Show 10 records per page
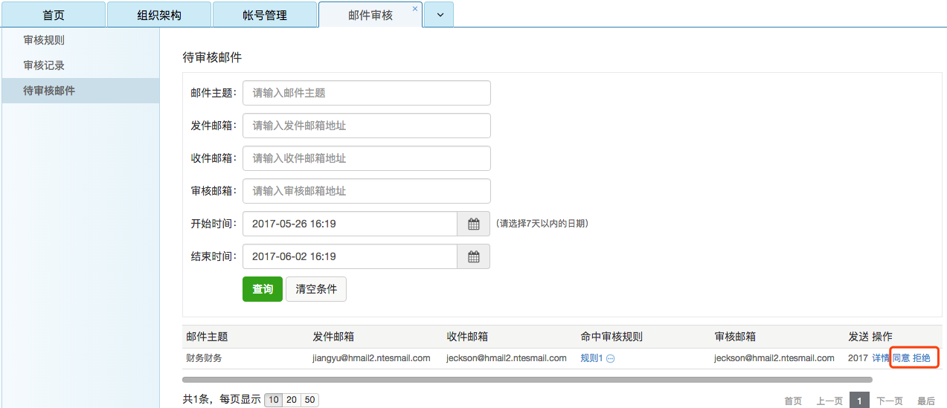947x408 pixels. tap(274, 400)
